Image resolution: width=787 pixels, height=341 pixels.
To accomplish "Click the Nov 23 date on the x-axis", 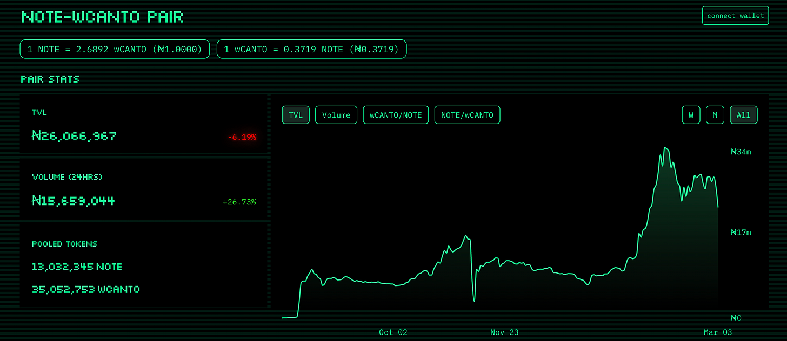I will click(x=504, y=332).
